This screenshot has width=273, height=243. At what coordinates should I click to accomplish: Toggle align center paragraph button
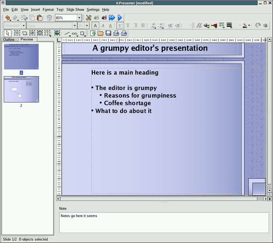(128, 26)
